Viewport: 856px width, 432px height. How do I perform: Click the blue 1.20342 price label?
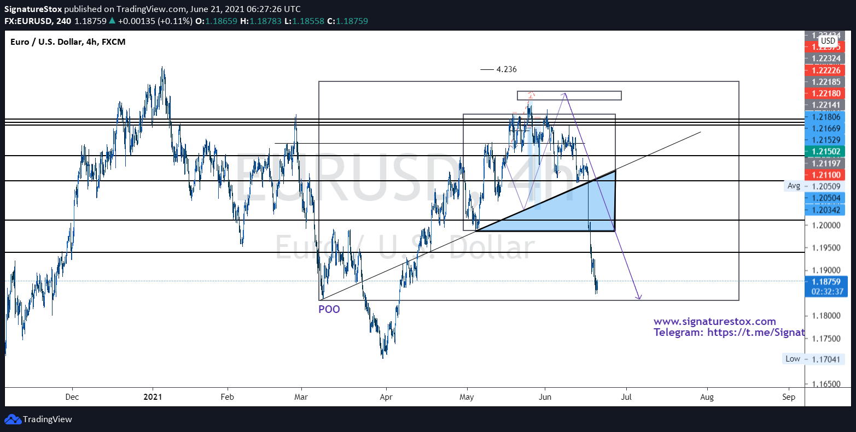click(x=826, y=210)
